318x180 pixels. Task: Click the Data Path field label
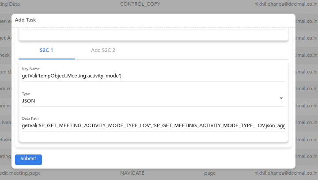(30, 118)
